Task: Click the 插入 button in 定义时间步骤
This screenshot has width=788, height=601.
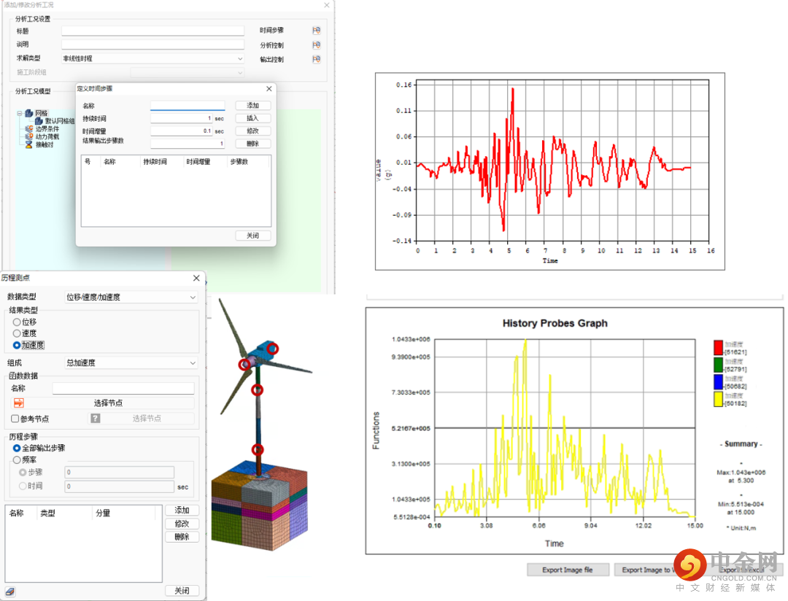Action: click(252, 118)
